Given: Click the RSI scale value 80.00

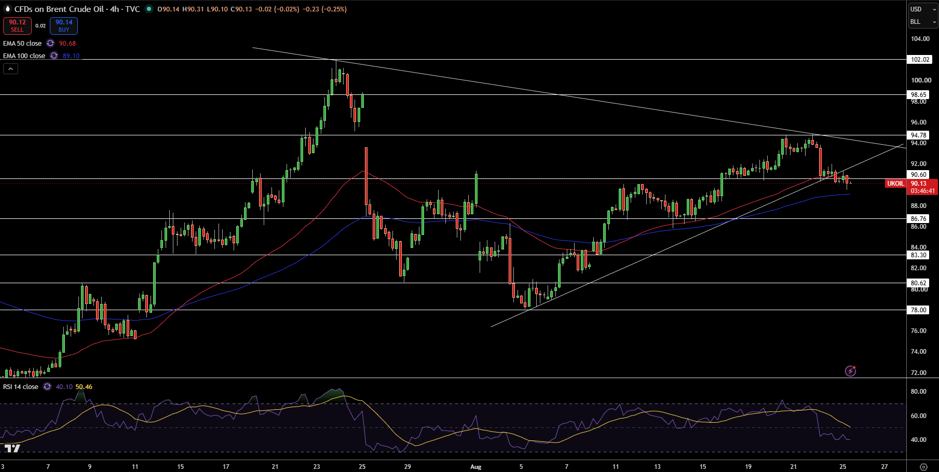Looking at the screenshot, I should click(x=919, y=392).
